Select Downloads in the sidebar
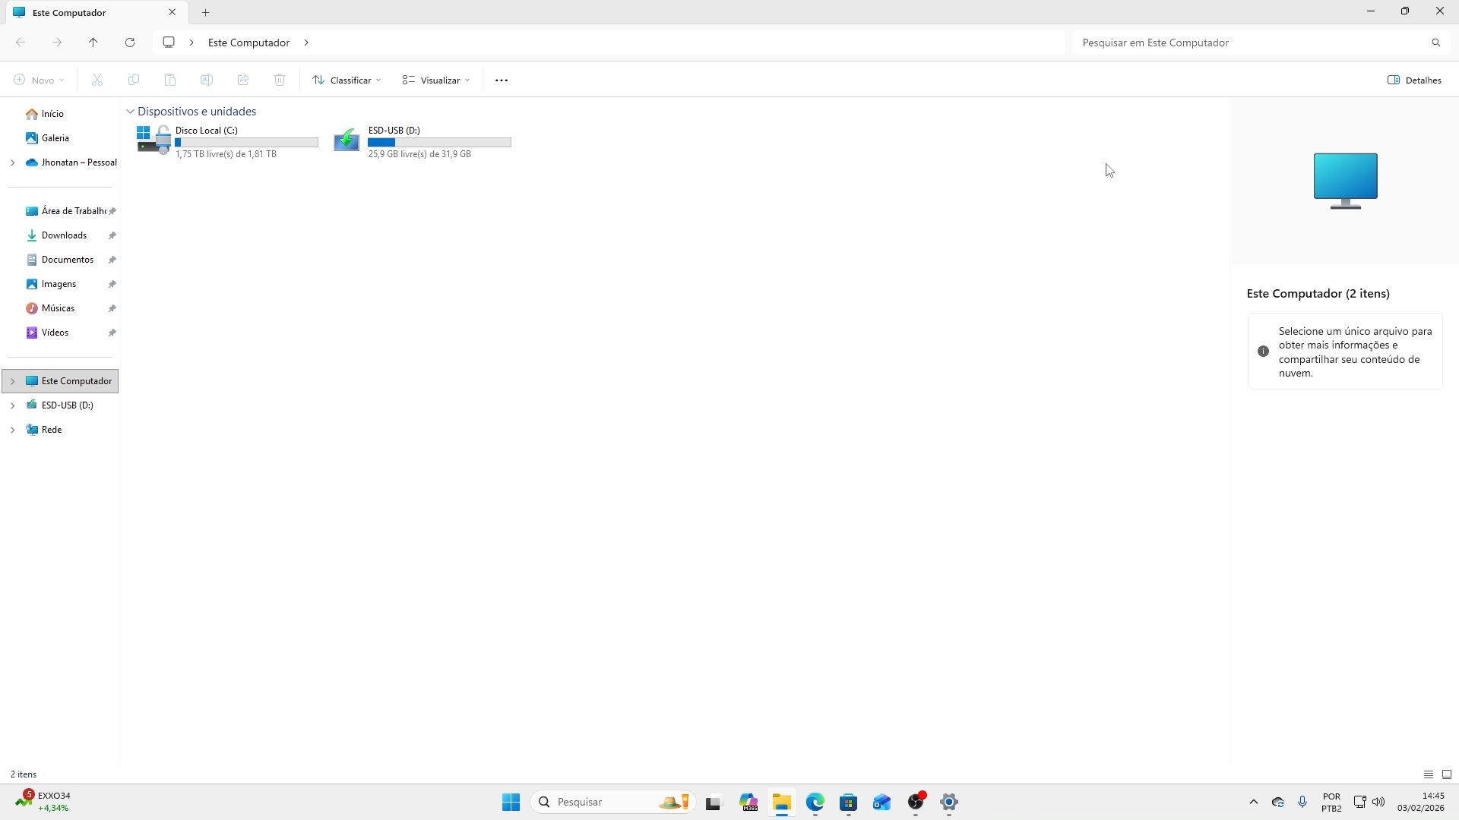1459x820 pixels. [64, 235]
